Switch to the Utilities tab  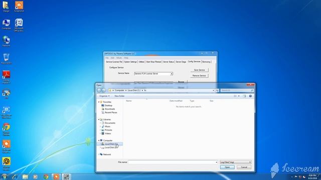pos(141,61)
